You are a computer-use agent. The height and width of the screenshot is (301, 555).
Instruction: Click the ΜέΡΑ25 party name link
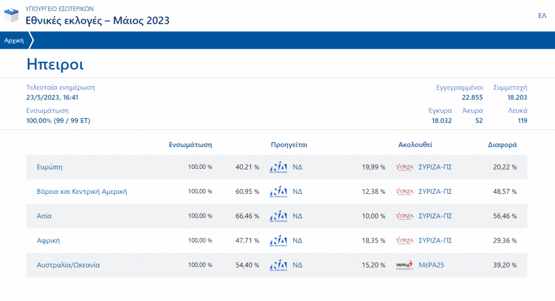(433, 265)
